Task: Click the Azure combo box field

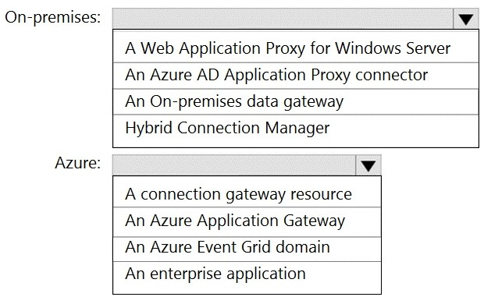Action: point(234,165)
